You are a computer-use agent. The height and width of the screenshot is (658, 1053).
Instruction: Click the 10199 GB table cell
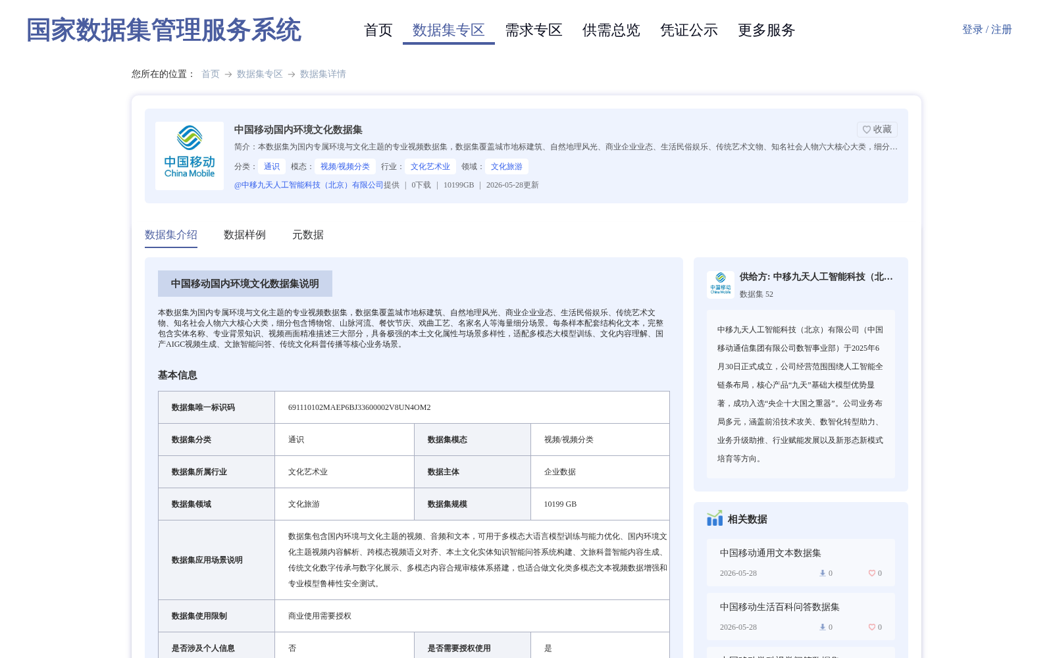[600, 504]
